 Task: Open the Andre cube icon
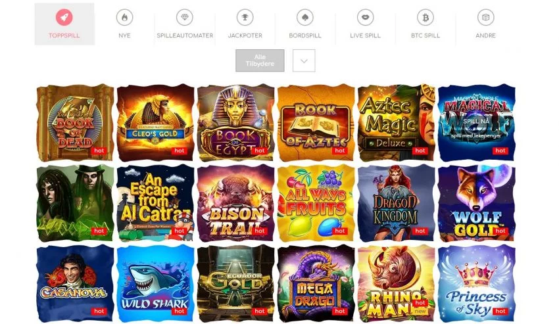(x=485, y=17)
